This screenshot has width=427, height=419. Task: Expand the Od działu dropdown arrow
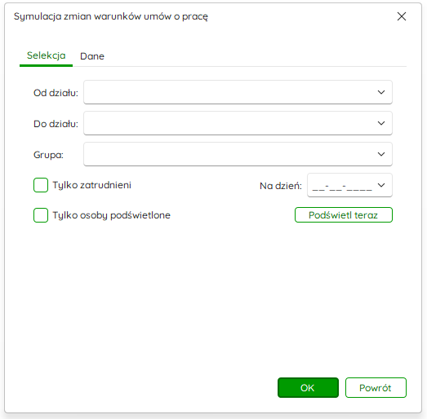[x=381, y=92]
